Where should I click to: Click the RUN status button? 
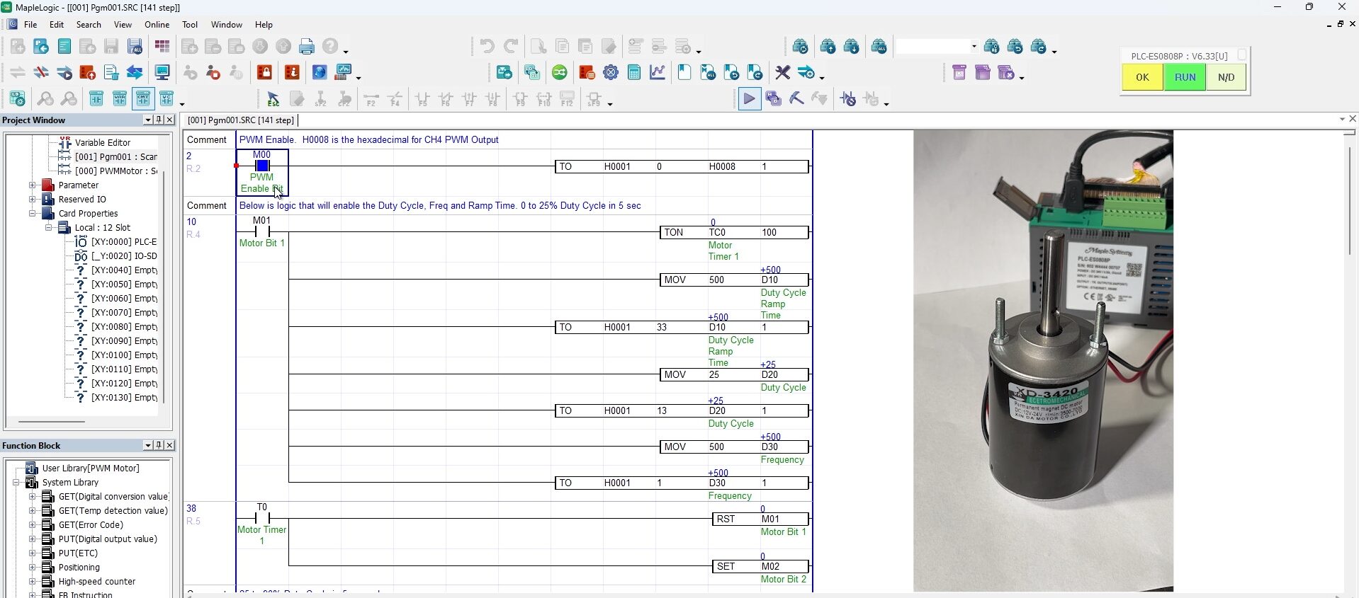click(1185, 77)
